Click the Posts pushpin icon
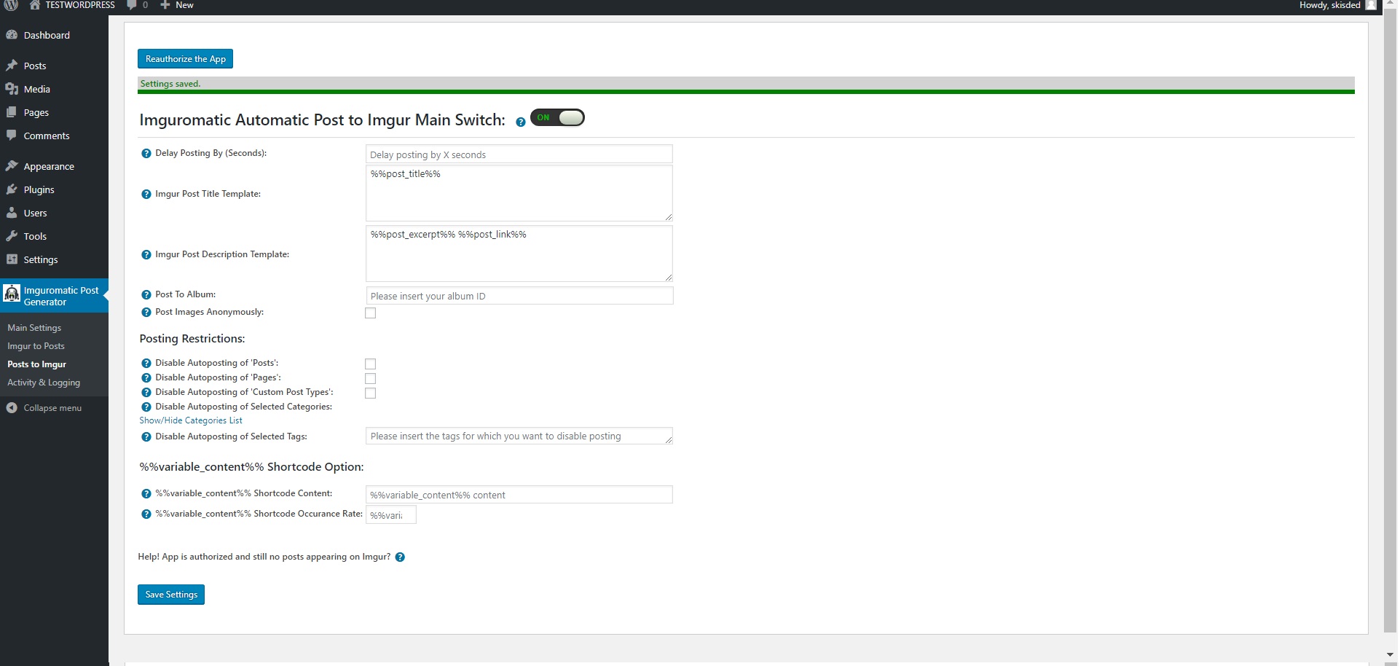1400x666 pixels. click(x=12, y=66)
